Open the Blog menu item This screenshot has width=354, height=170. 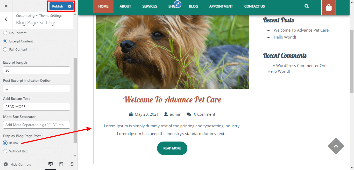click(193, 6)
